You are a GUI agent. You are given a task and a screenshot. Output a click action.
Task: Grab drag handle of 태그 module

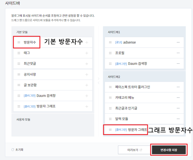[x=19, y=53]
